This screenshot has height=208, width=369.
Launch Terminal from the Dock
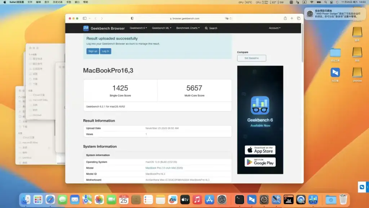[x=240, y=200]
